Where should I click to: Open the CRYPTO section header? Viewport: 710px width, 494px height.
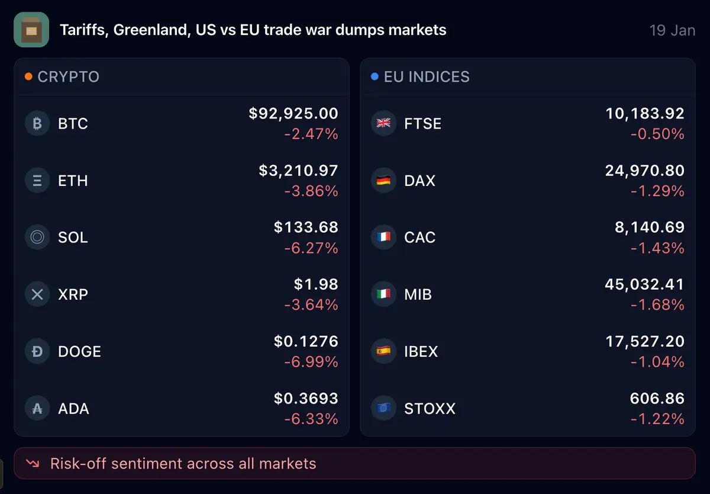(68, 77)
